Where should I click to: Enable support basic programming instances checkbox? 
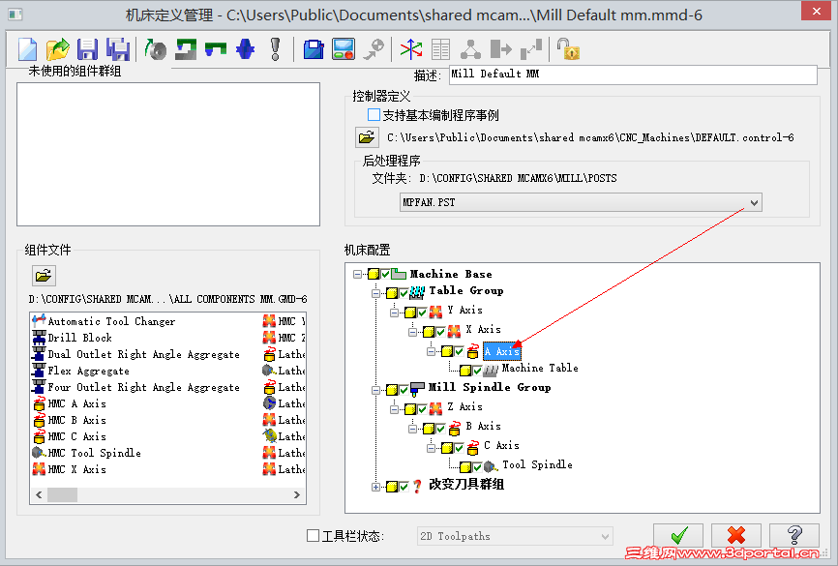click(x=374, y=115)
